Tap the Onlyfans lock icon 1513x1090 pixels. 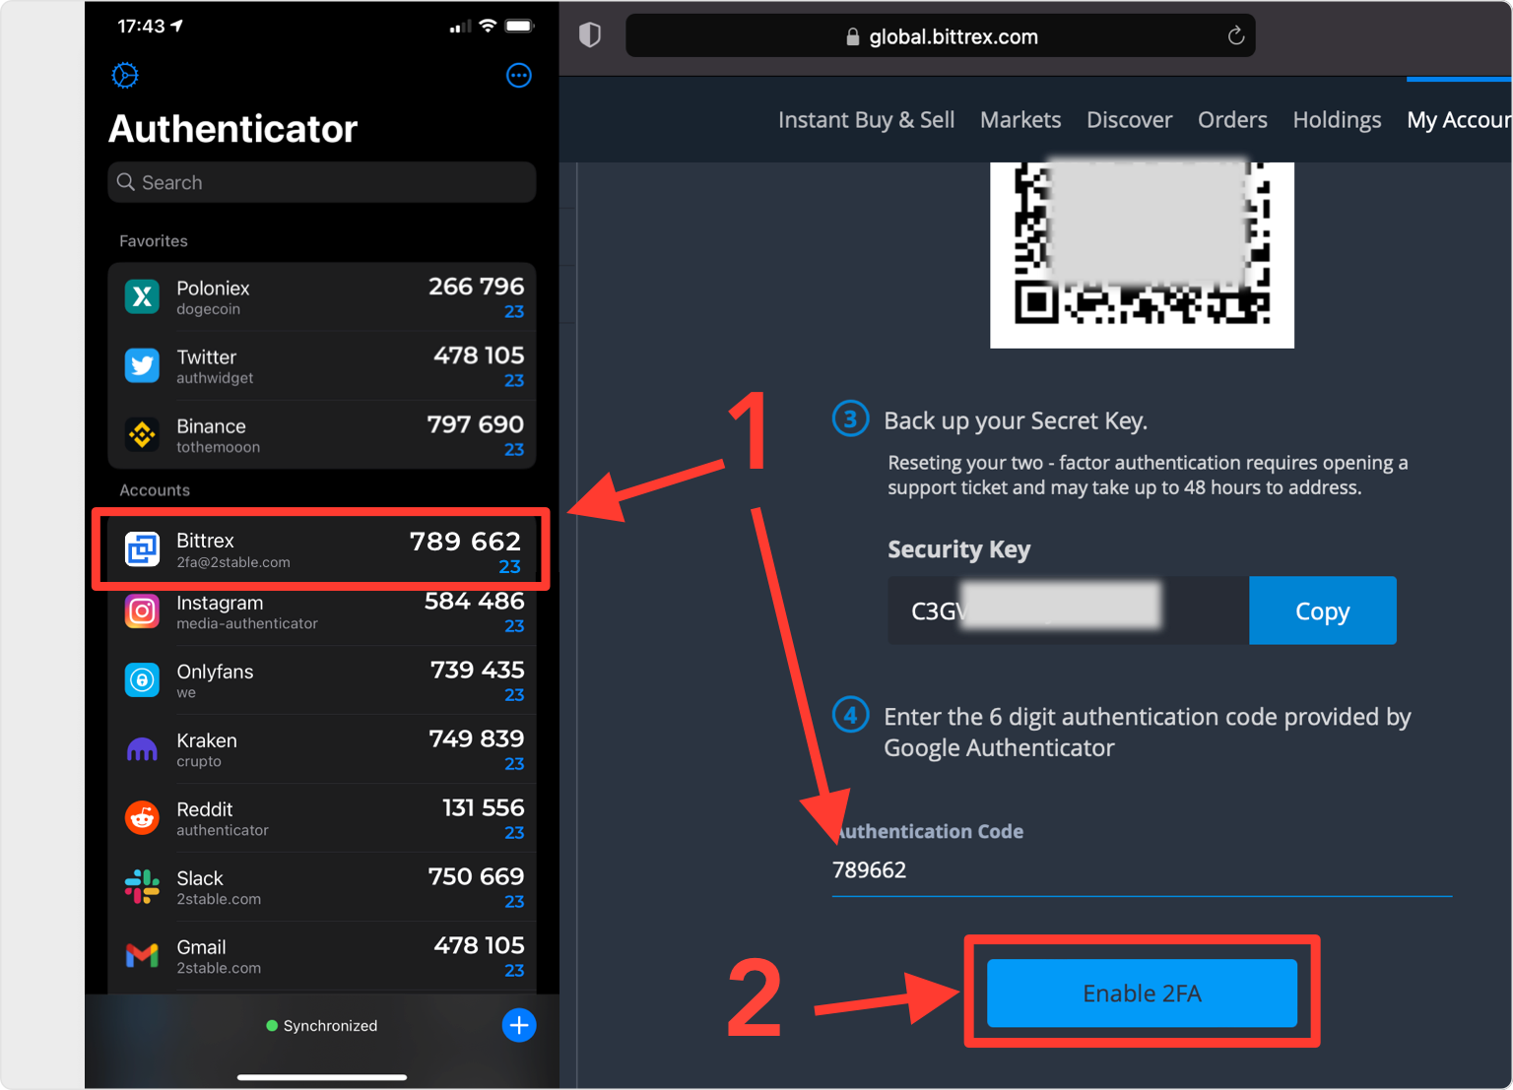tap(142, 680)
